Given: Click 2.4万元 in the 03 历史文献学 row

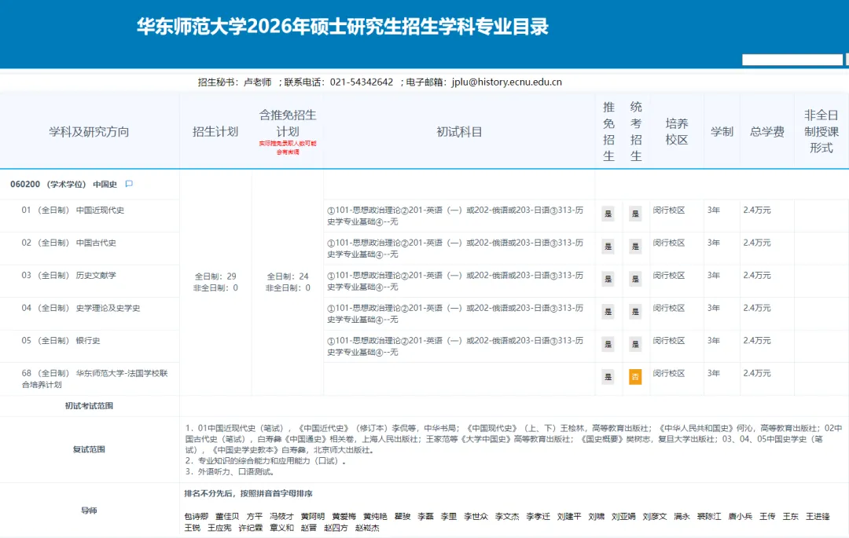Looking at the screenshot, I should click(757, 275).
